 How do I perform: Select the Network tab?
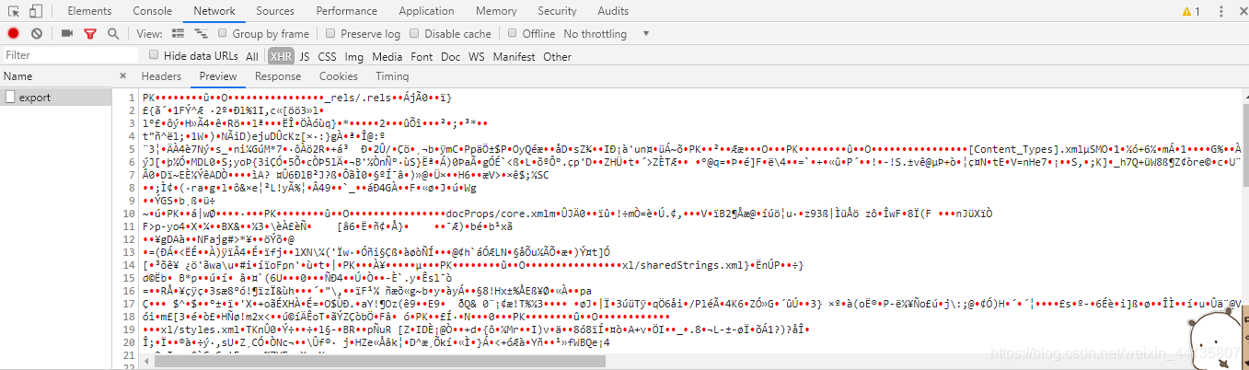(214, 11)
